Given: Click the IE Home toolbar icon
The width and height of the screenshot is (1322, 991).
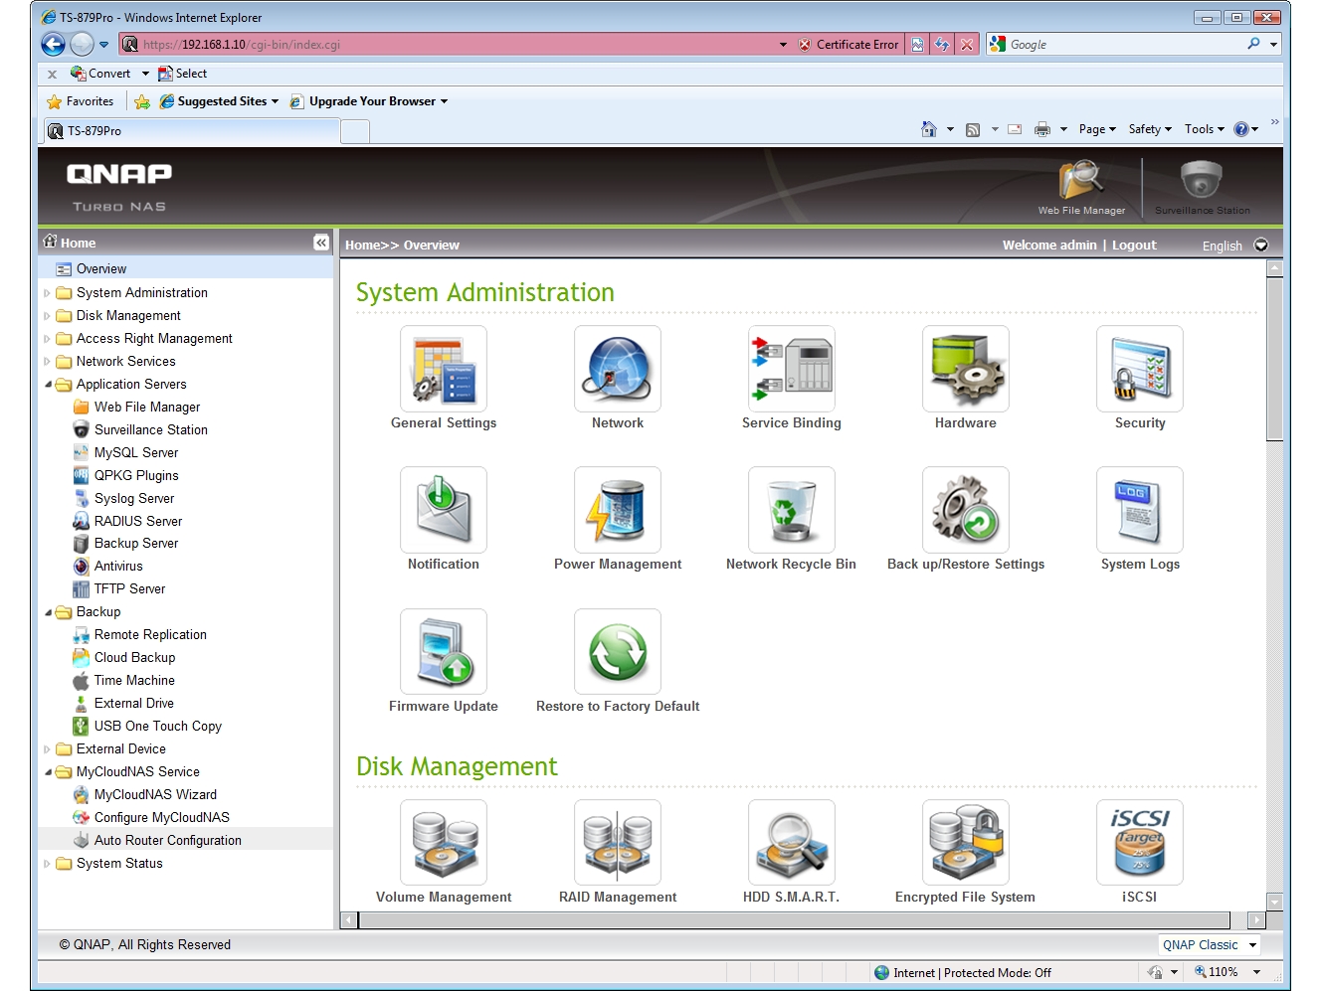Looking at the screenshot, I should (929, 129).
